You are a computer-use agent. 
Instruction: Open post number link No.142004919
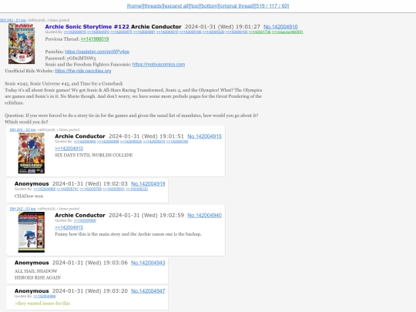tap(148, 184)
